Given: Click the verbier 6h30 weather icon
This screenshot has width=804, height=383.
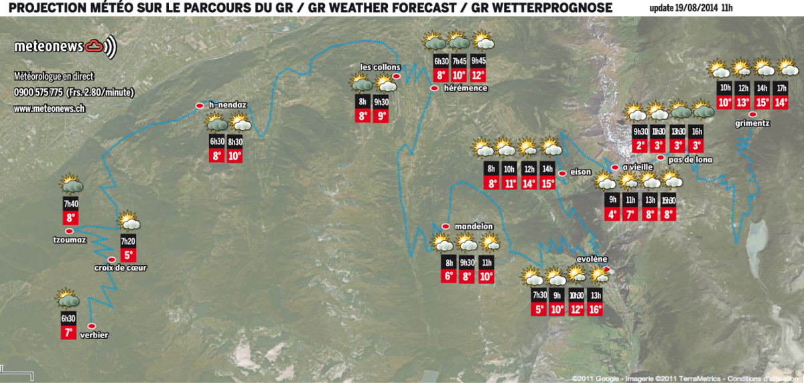Looking at the screenshot, I should click(x=68, y=299).
